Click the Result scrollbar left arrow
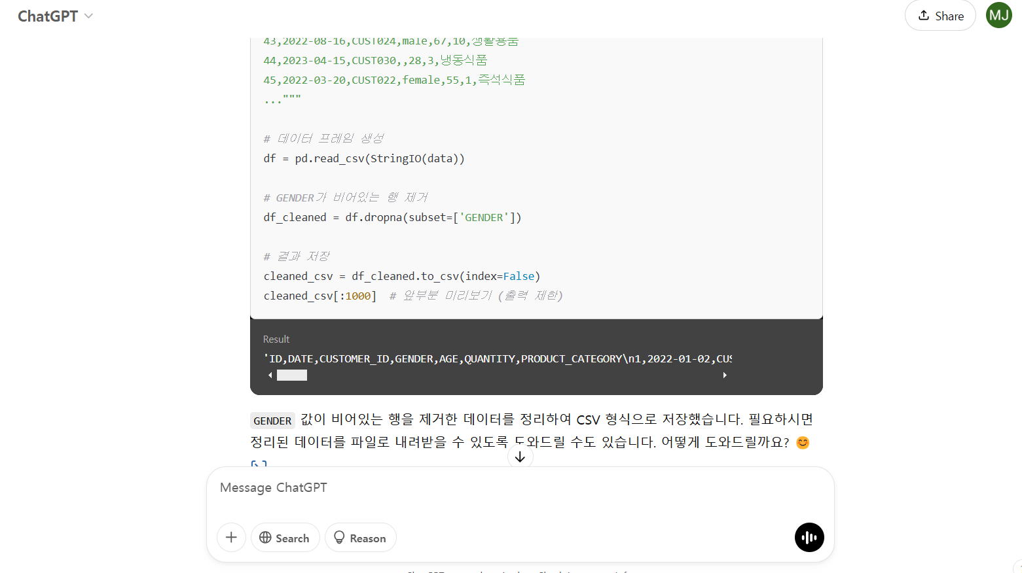This screenshot has width=1022, height=573. pos(270,375)
